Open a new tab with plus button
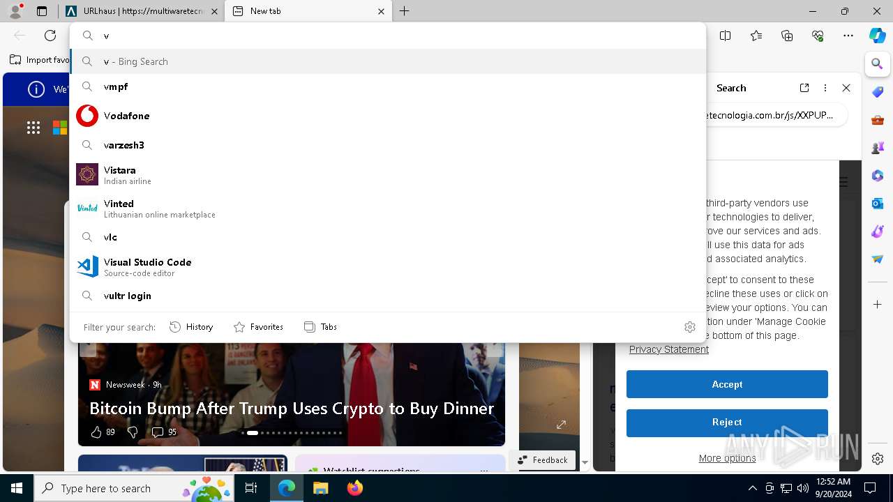Screen dimensions: 893x502 pyautogui.click(x=405, y=11)
